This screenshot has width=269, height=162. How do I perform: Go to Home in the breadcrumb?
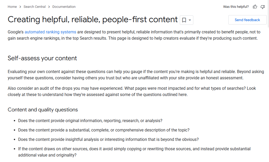[12, 7]
